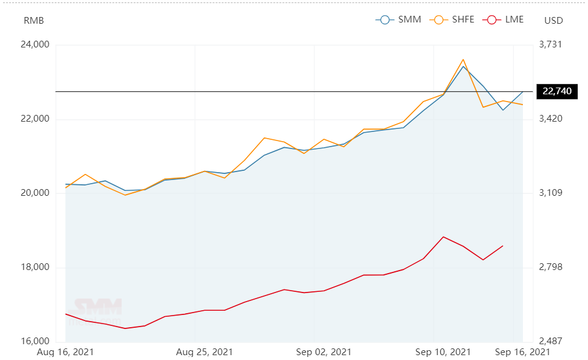Toggle the SHFE series legend marker
The height and width of the screenshot is (360, 588).
[439, 20]
